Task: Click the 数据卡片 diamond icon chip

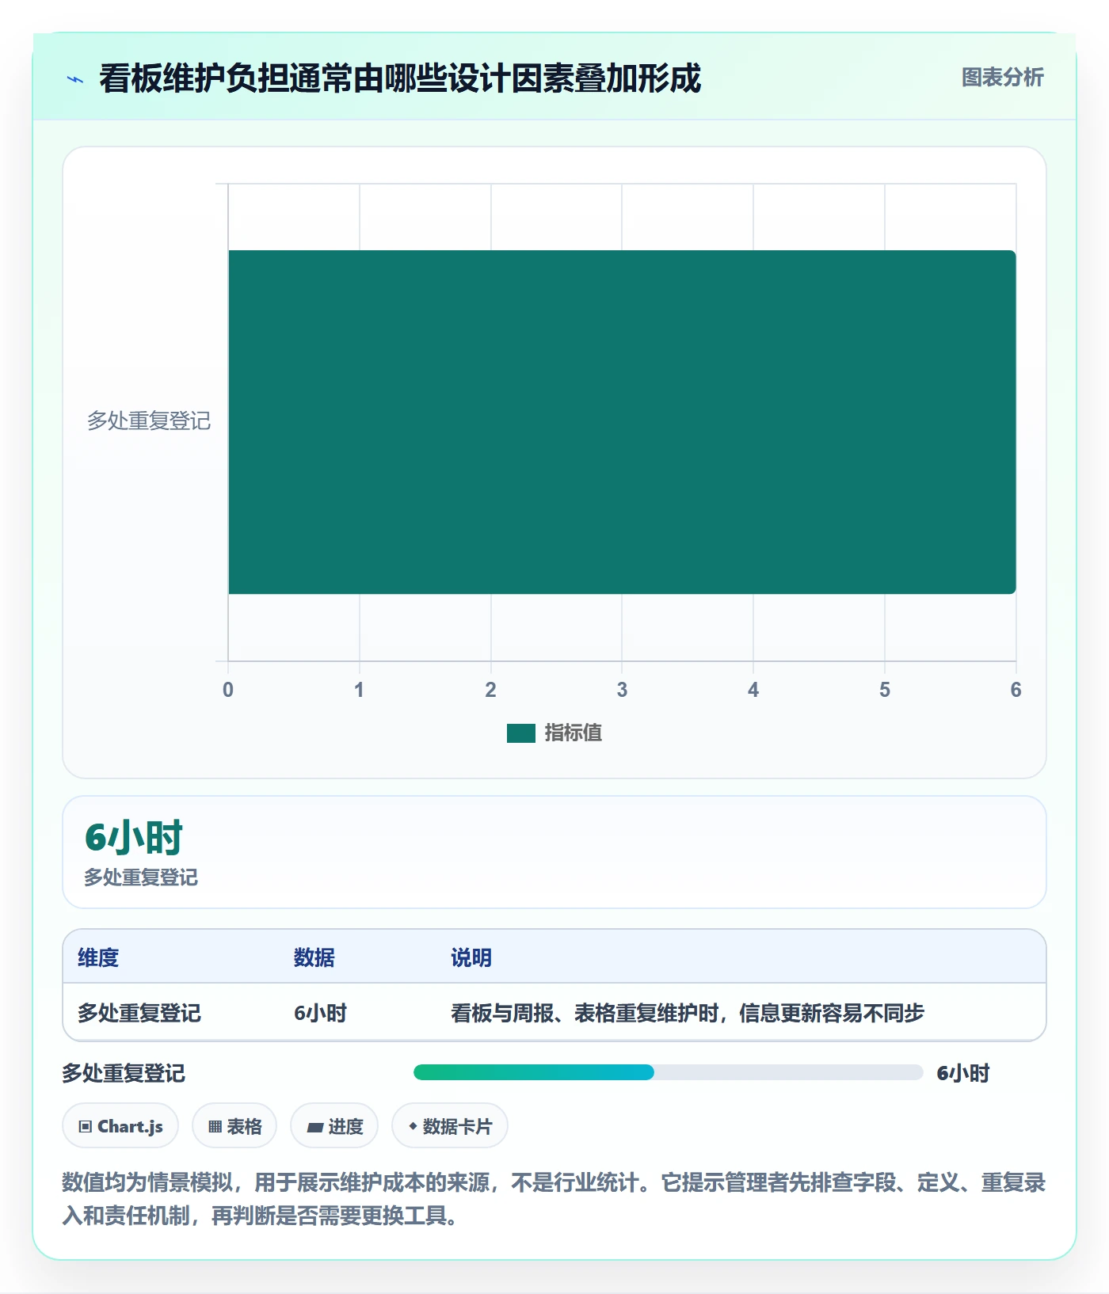Action: [450, 1125]
